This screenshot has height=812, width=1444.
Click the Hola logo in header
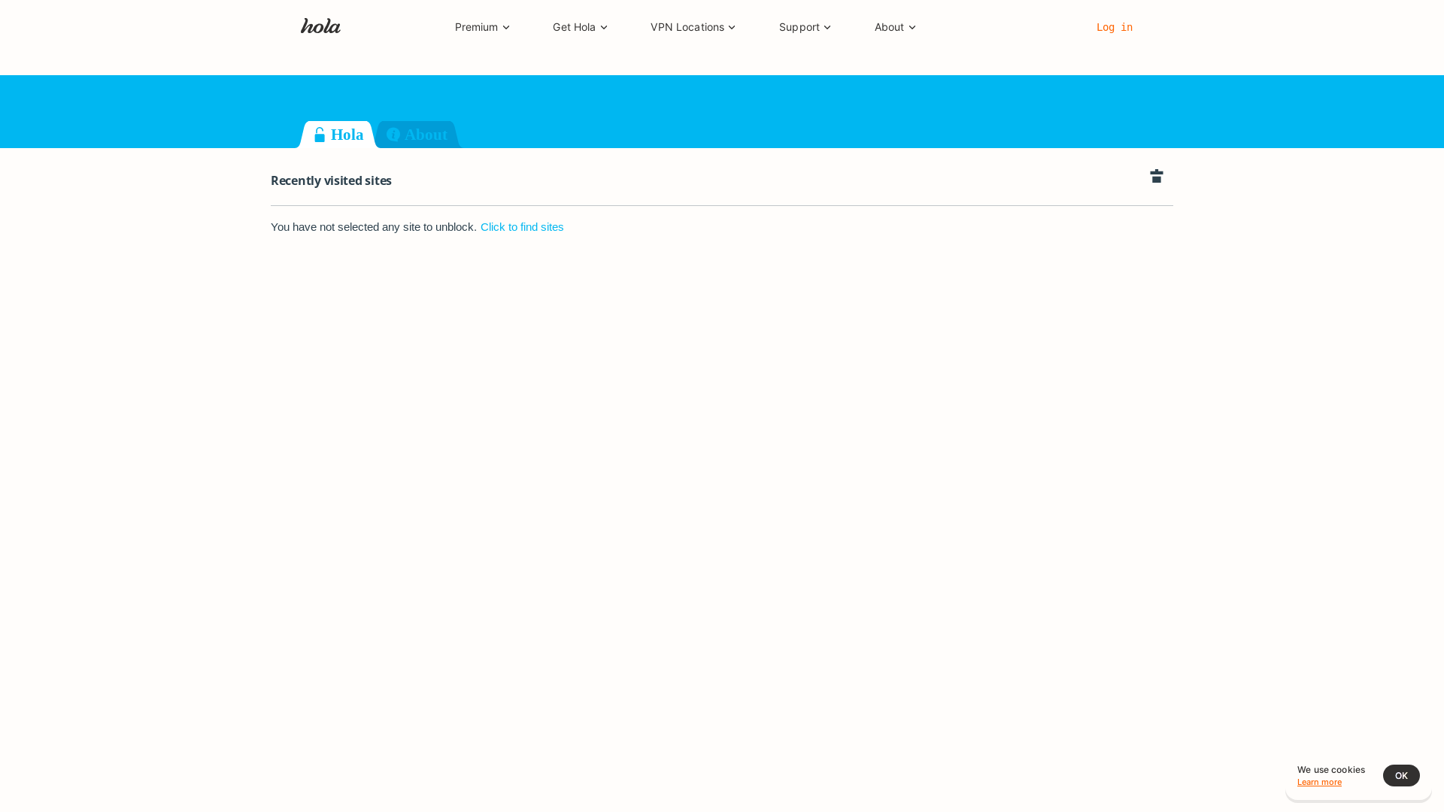coord(320,26)
